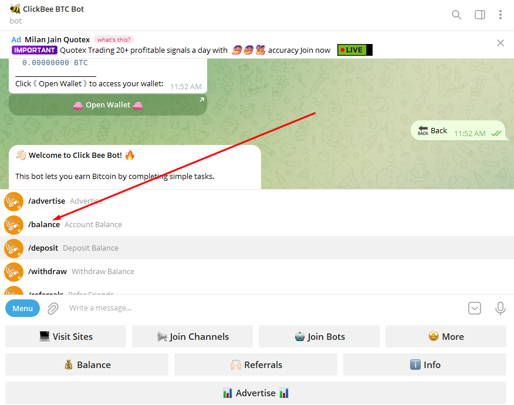This screenshot has height=405, width=514.
Task: Click "Welcome to Click Bee Bot!" message text
Action: click(x=75, y=156)
